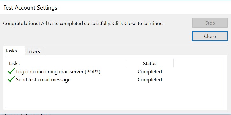The image size is (231, 115).
Task: Select the Tasks tab
Action: 14,51
